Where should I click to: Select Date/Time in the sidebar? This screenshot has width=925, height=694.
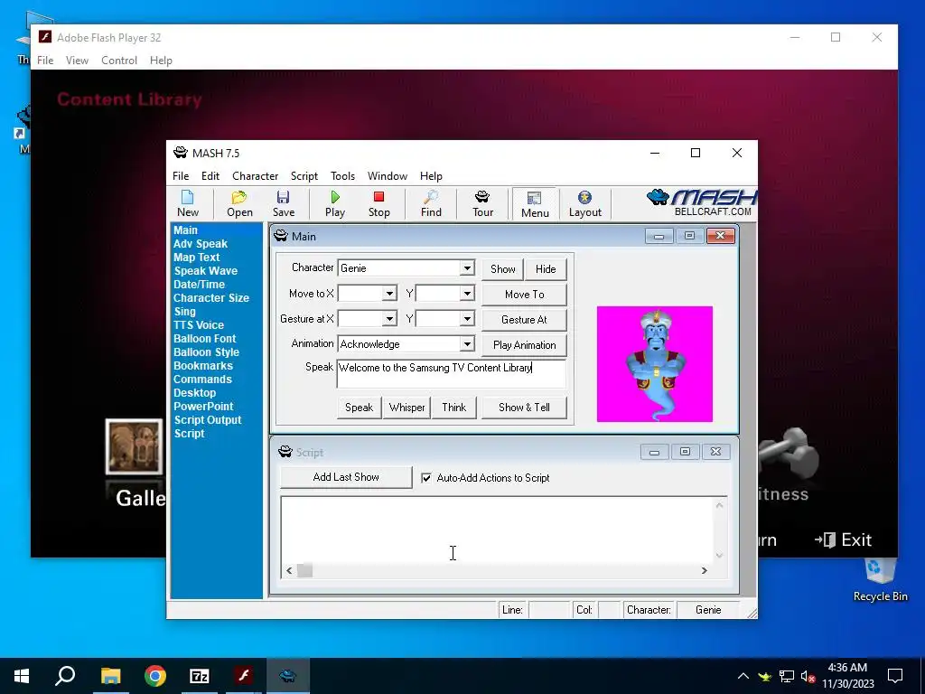199,285
